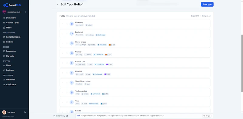Expand the Live URL field row
The height and width of the screenshot is (119, 243).
click(63, 73)
